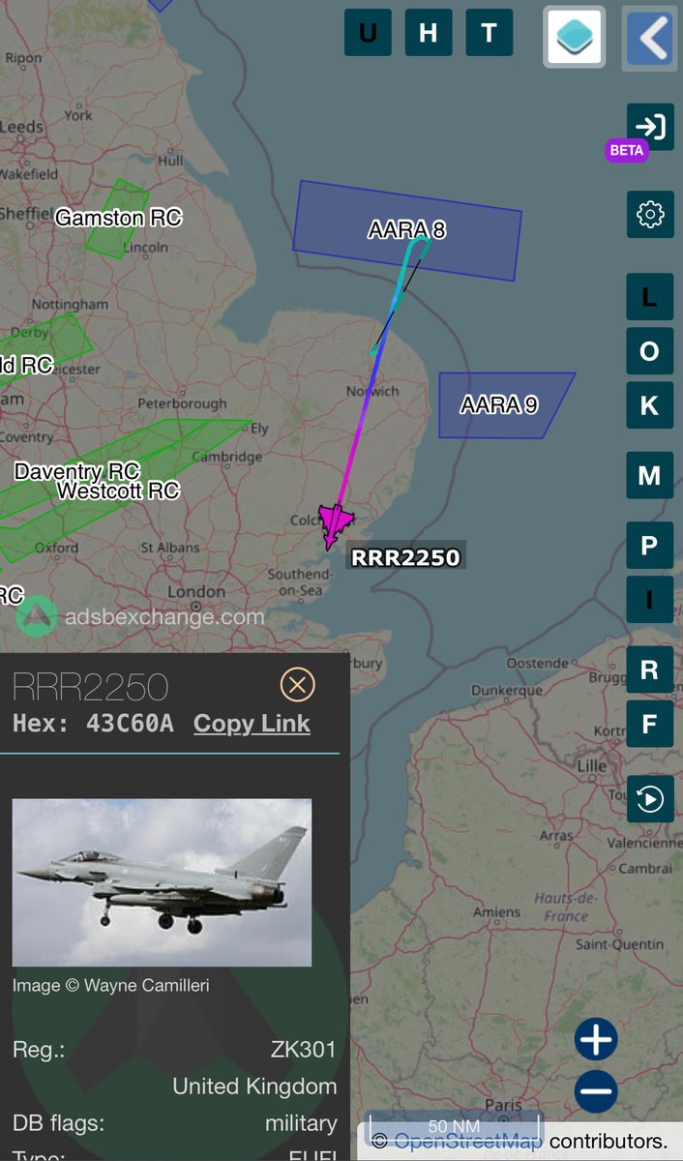Open the replay history icon
The height and width of the screenshot is (1161, 683).
pos(650,799)
